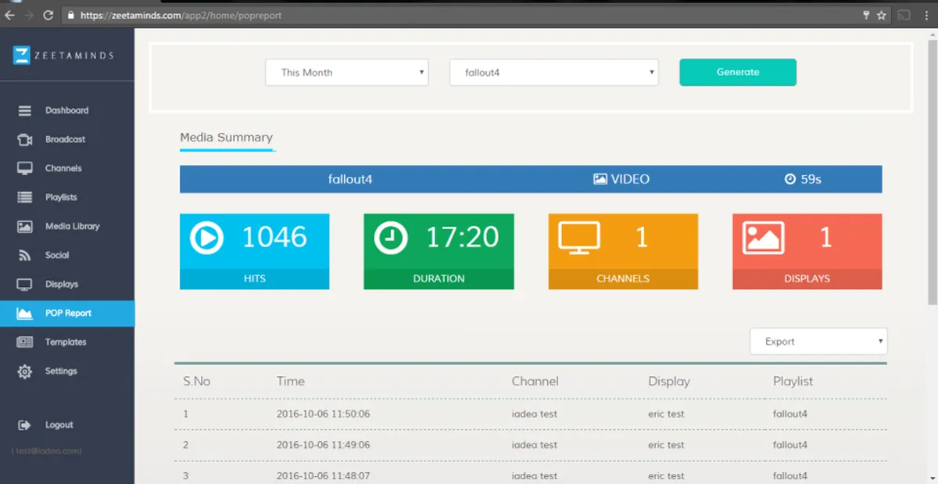Open Settings from the sidebar

click(x=61, y=371)
